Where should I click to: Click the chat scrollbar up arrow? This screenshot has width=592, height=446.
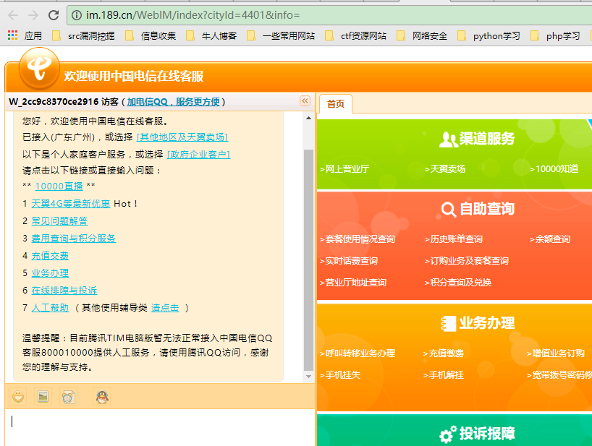[x=308, y=118]
